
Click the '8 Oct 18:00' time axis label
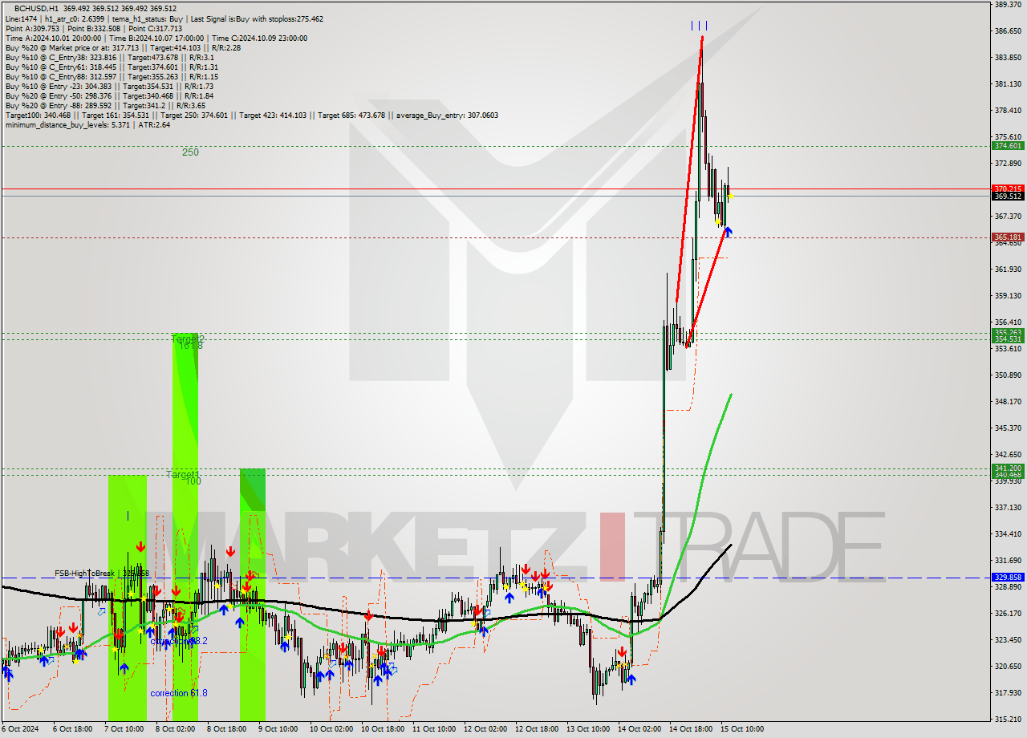[x=225, y=729]
